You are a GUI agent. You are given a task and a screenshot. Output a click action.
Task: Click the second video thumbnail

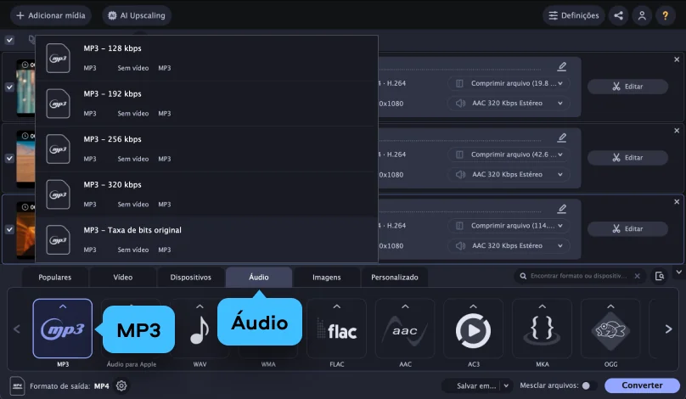click(25, 160)
